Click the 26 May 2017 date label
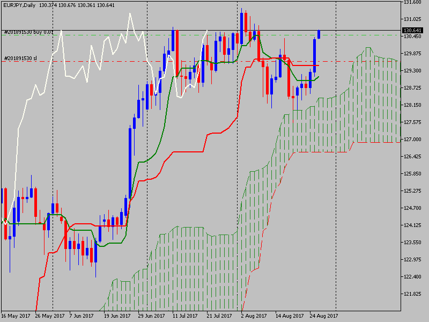 [50, 316]
